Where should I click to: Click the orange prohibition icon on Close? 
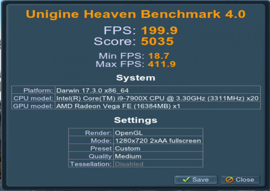[x=229, y=180]
